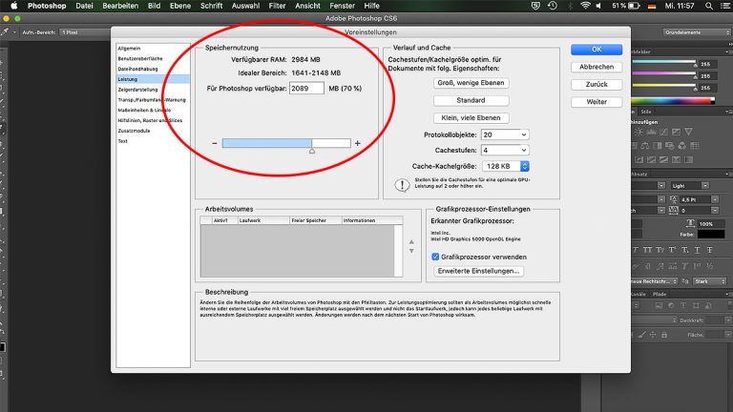
Task: Open the Cache-Kachelgröße dropdown
Action: point(504,165)
